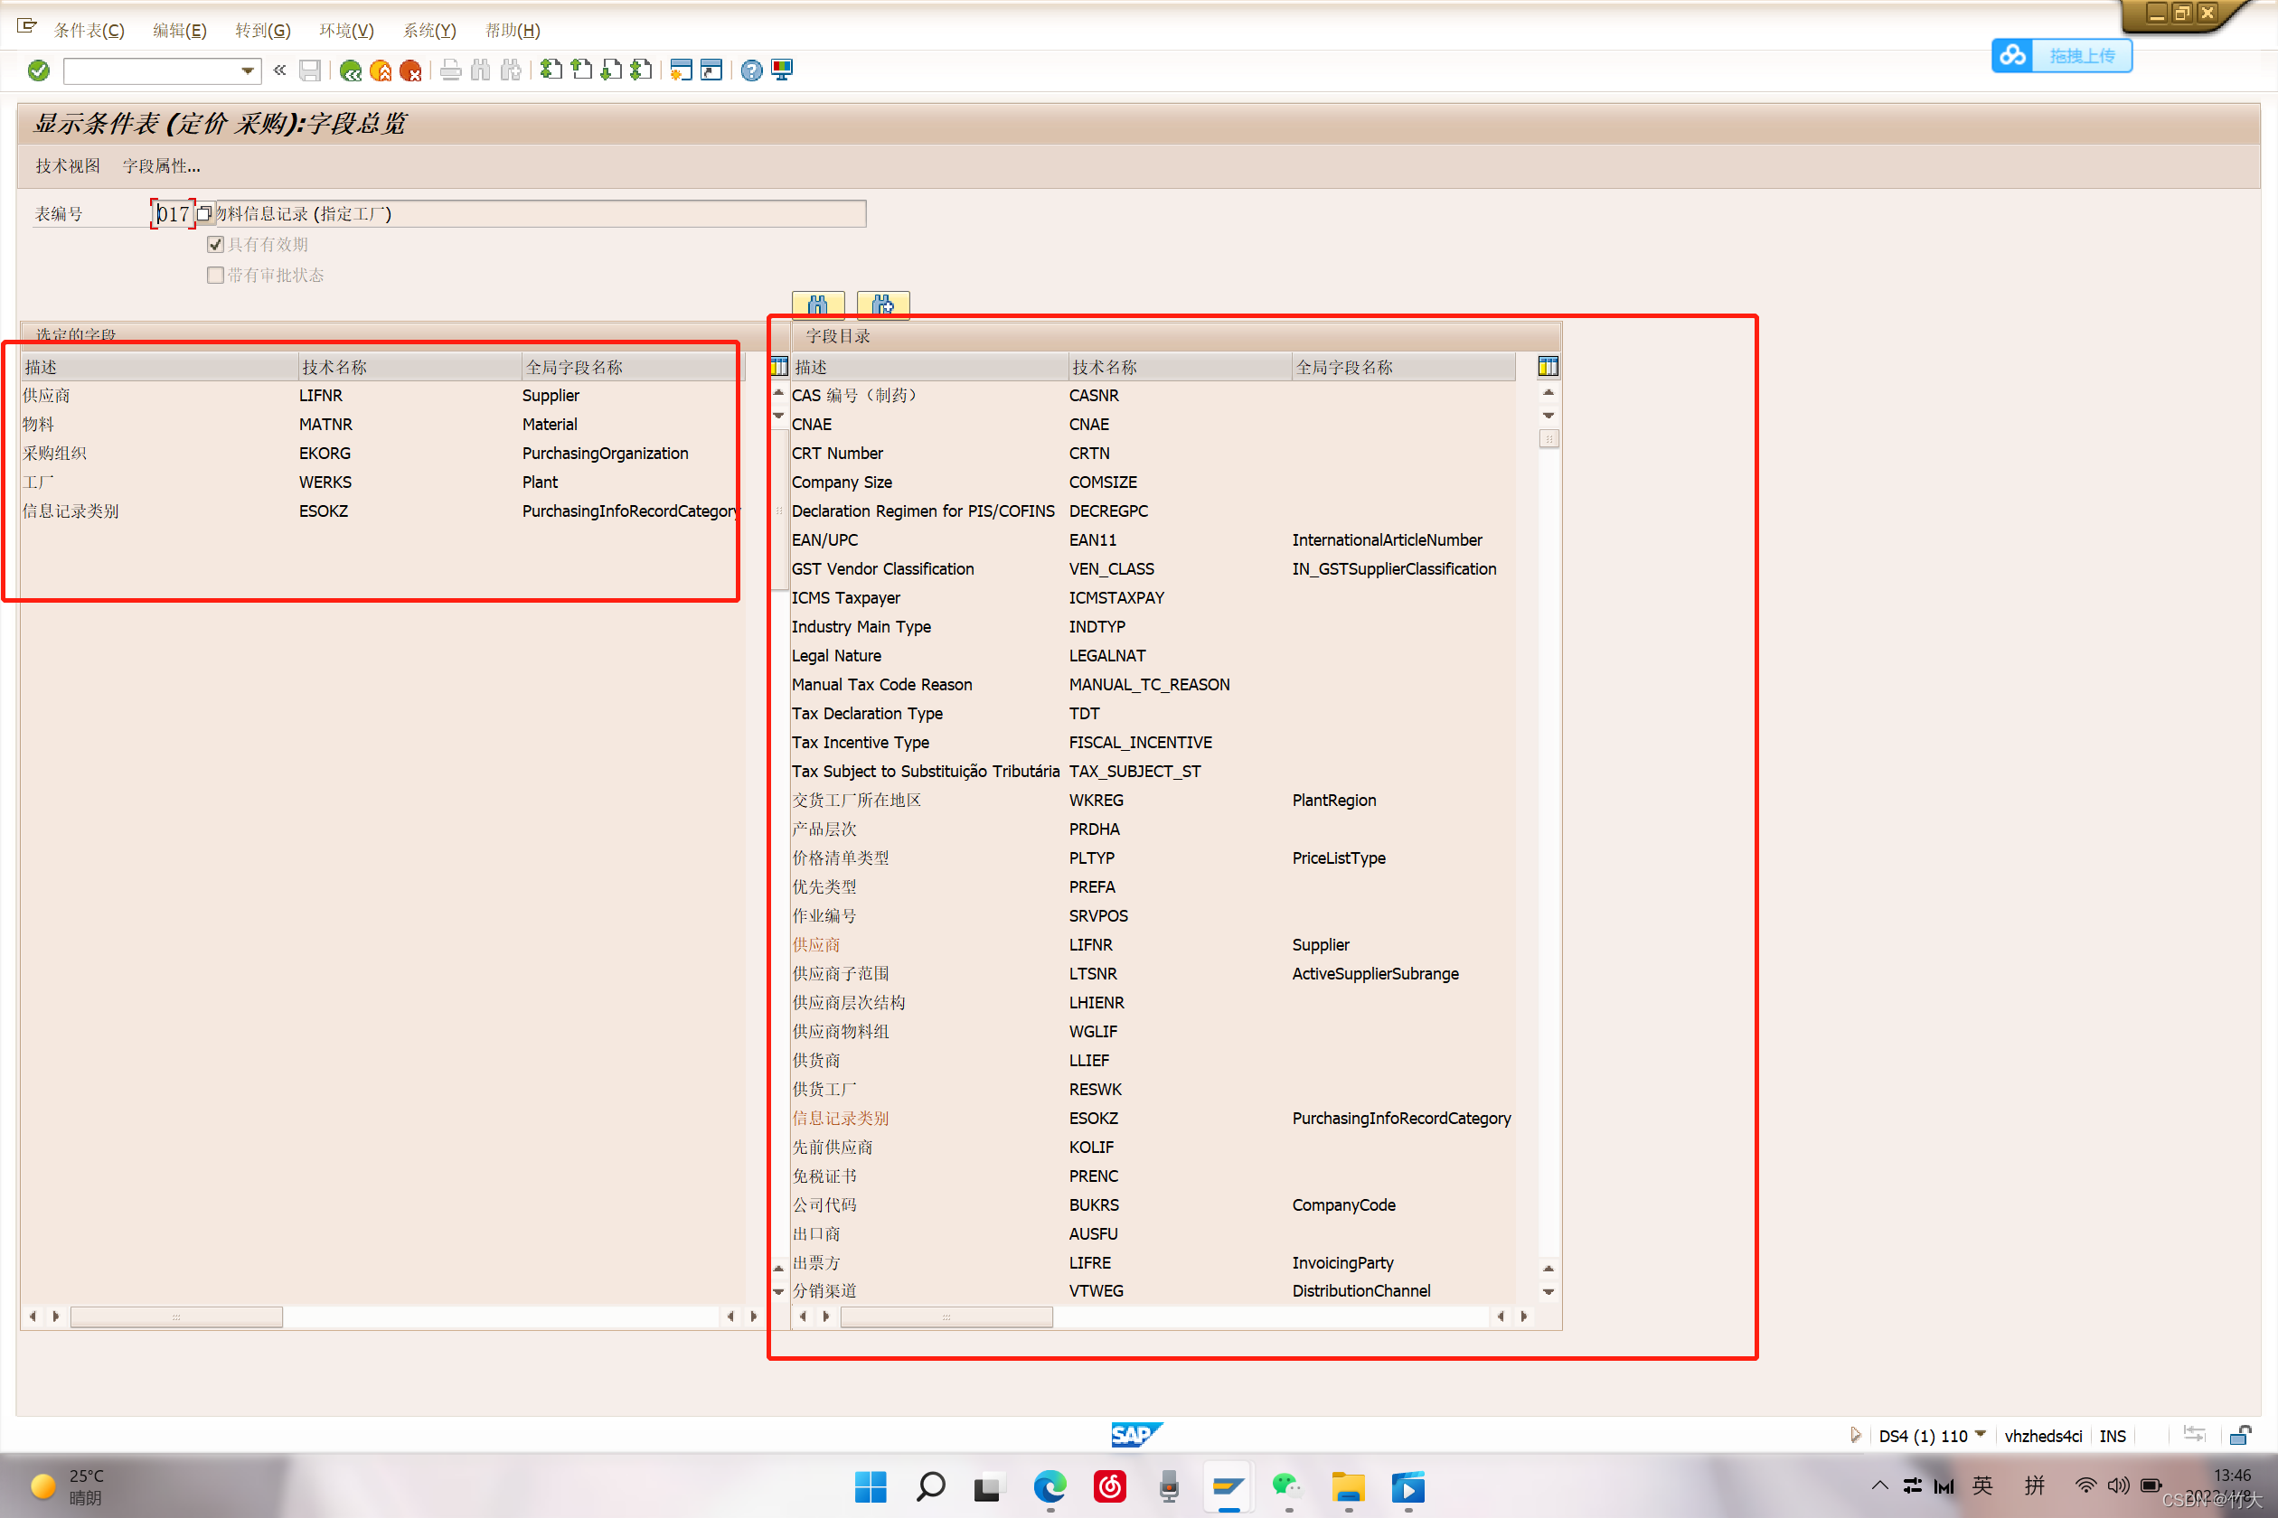Click the 字段属性... button
This screenshot has width=2278, height=1518.
click(x=161, y=166)
